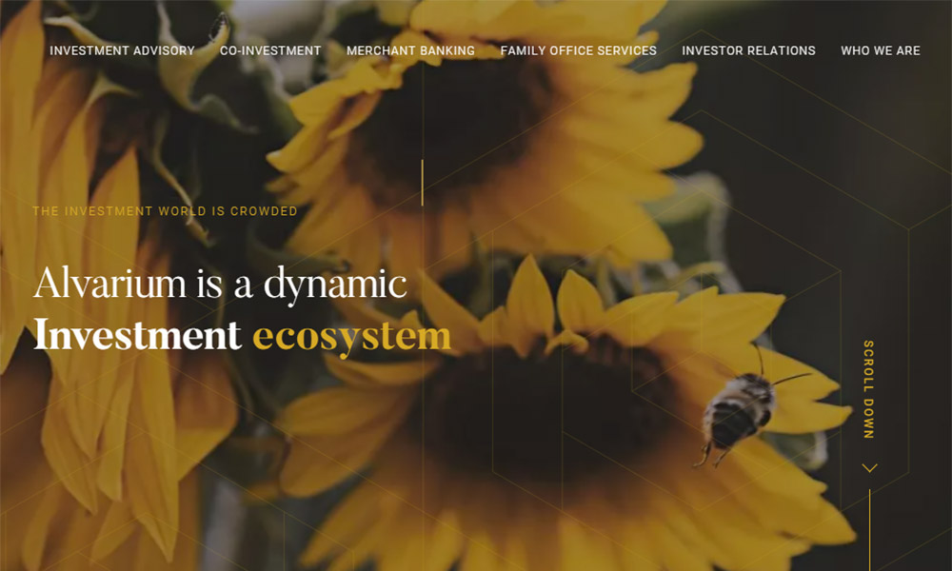The height and width of the screenshot is (571, 952).
Task: Click the bold white word 'Investment'
Action: coord(137,336)
